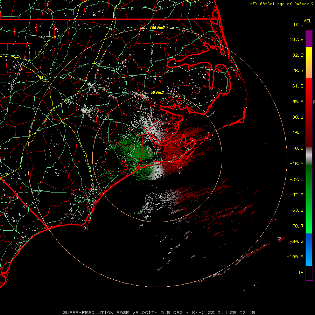Click the 100 NMI range ring label
Image resolution: width=315 pixels, height=315 pixels.
[x=157, y=28]
